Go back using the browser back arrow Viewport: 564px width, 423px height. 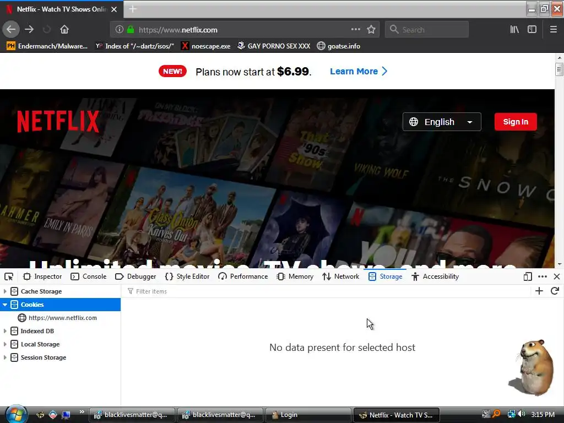[11, 30]
